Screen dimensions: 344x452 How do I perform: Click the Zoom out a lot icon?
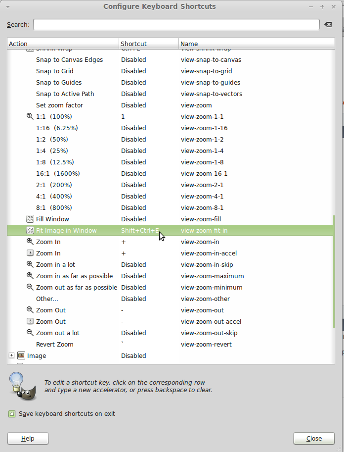pos(30,333)
